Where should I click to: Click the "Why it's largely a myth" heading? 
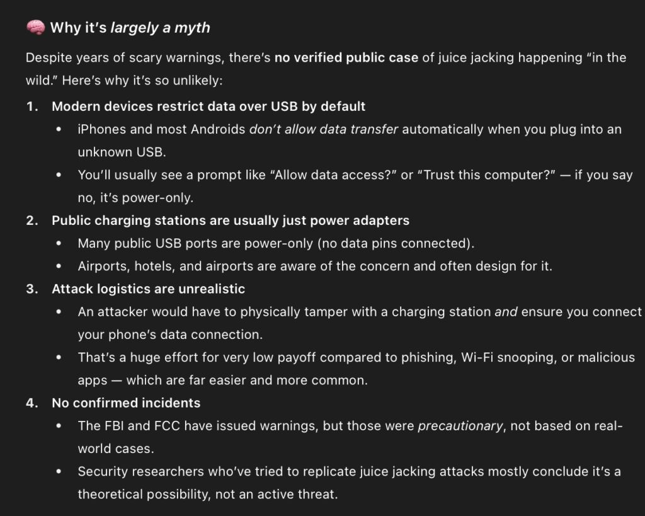point(130,28)
